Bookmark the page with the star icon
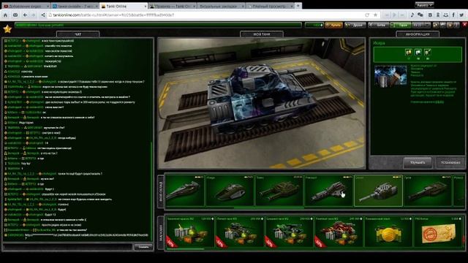Image resolution: width=468 pixels, height=263 pixels. click(x=375, y=15)
